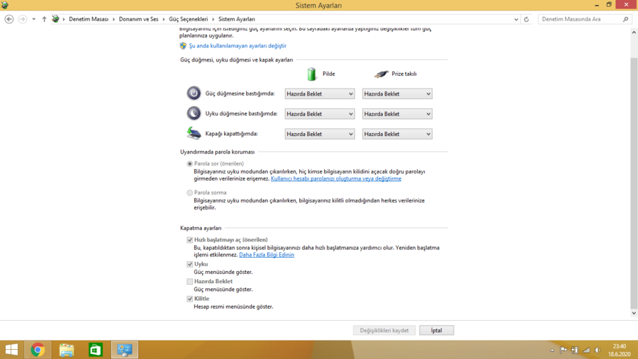The height and width of the screenshot is (359, 638).
Task: Go to Donanım ve Ses breadcrumb
Action: (x=138, y=19)
